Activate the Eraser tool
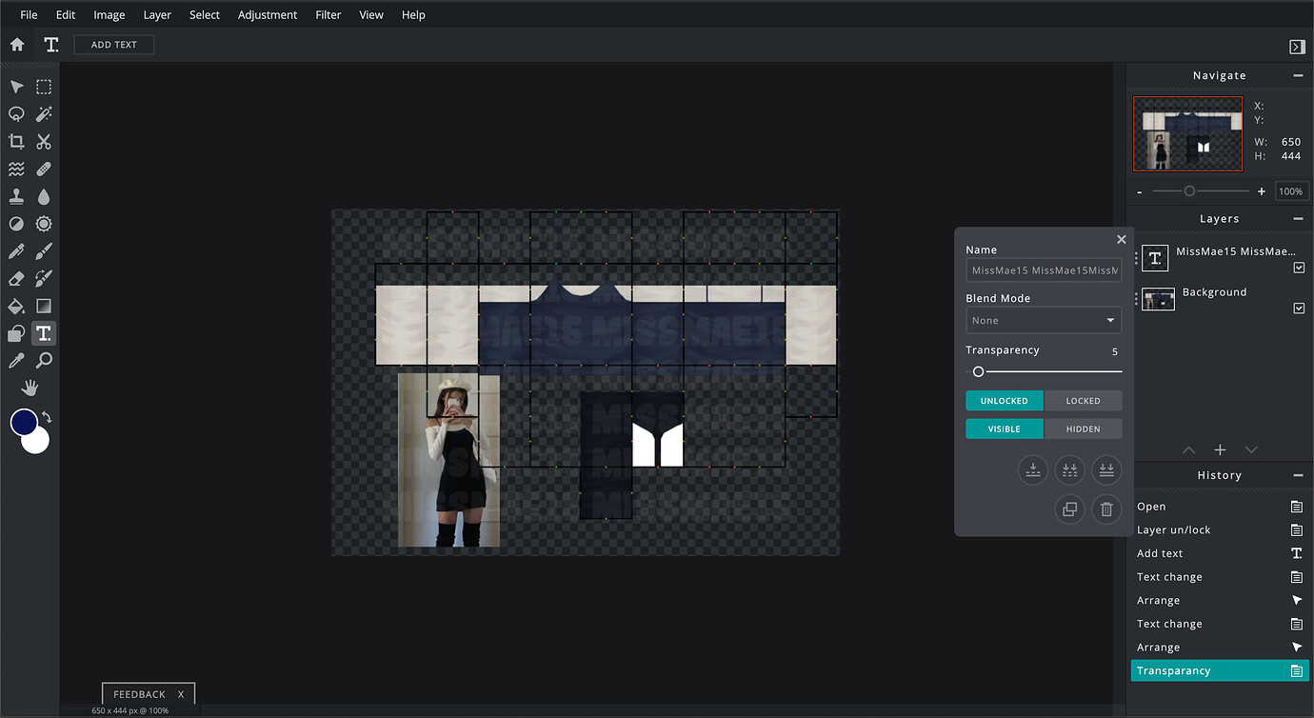 coord(16,277)
